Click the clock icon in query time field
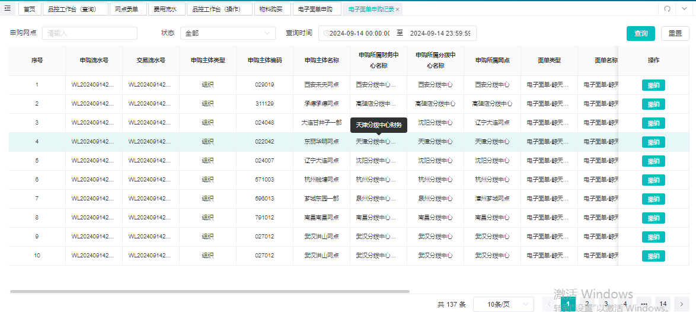696x312 pixels. [x=326, y=33]
